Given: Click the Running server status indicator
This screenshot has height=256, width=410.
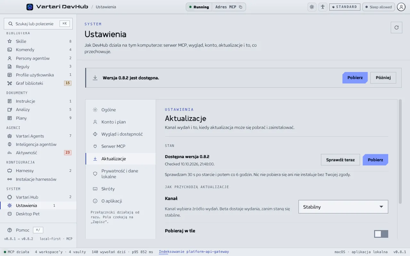Looking at the screenshot, I should point(199,7).
